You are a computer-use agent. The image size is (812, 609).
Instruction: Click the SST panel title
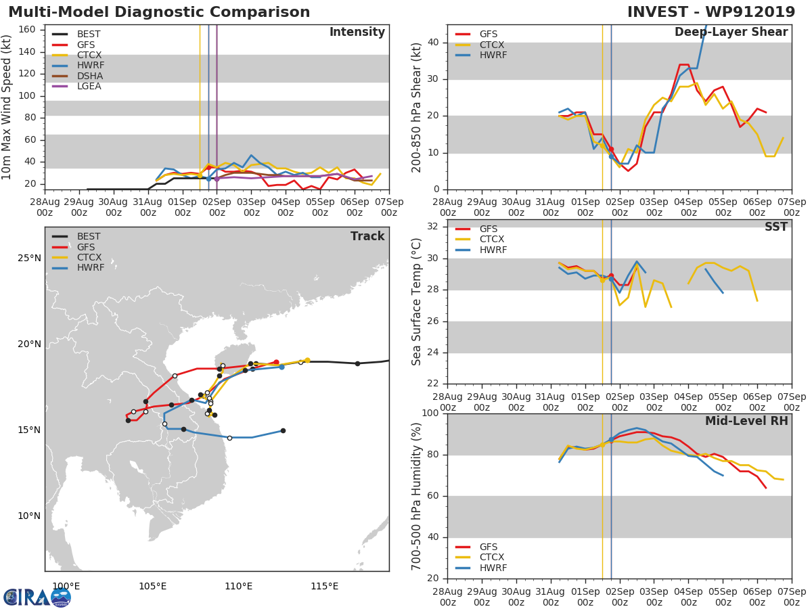pyautogui.click(x=776, y=227)
